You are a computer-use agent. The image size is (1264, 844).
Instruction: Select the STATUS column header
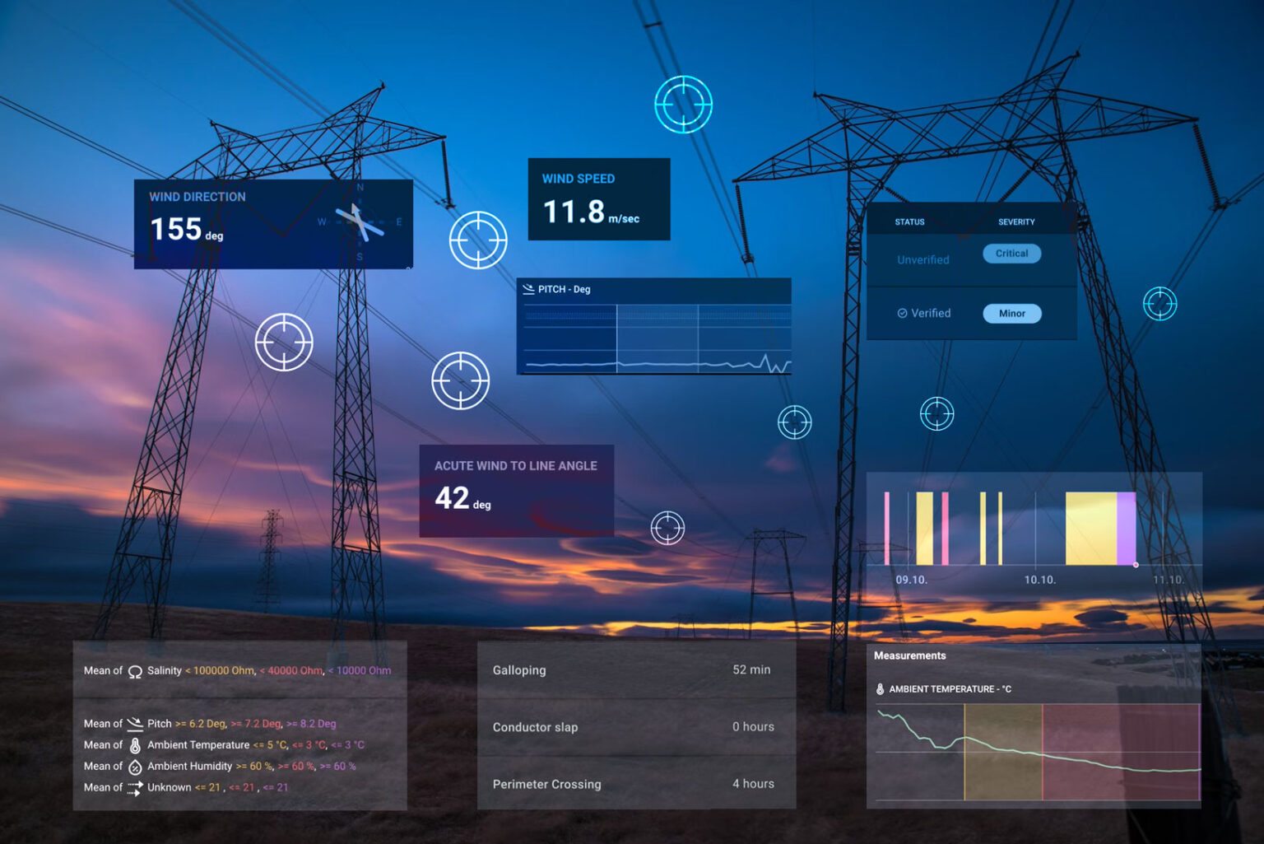tap(909, 221)
